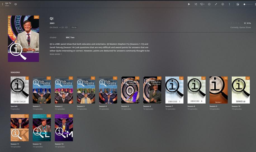Open the Season 1 poster
Screen dimensions: 256x152
pos(42,90)
